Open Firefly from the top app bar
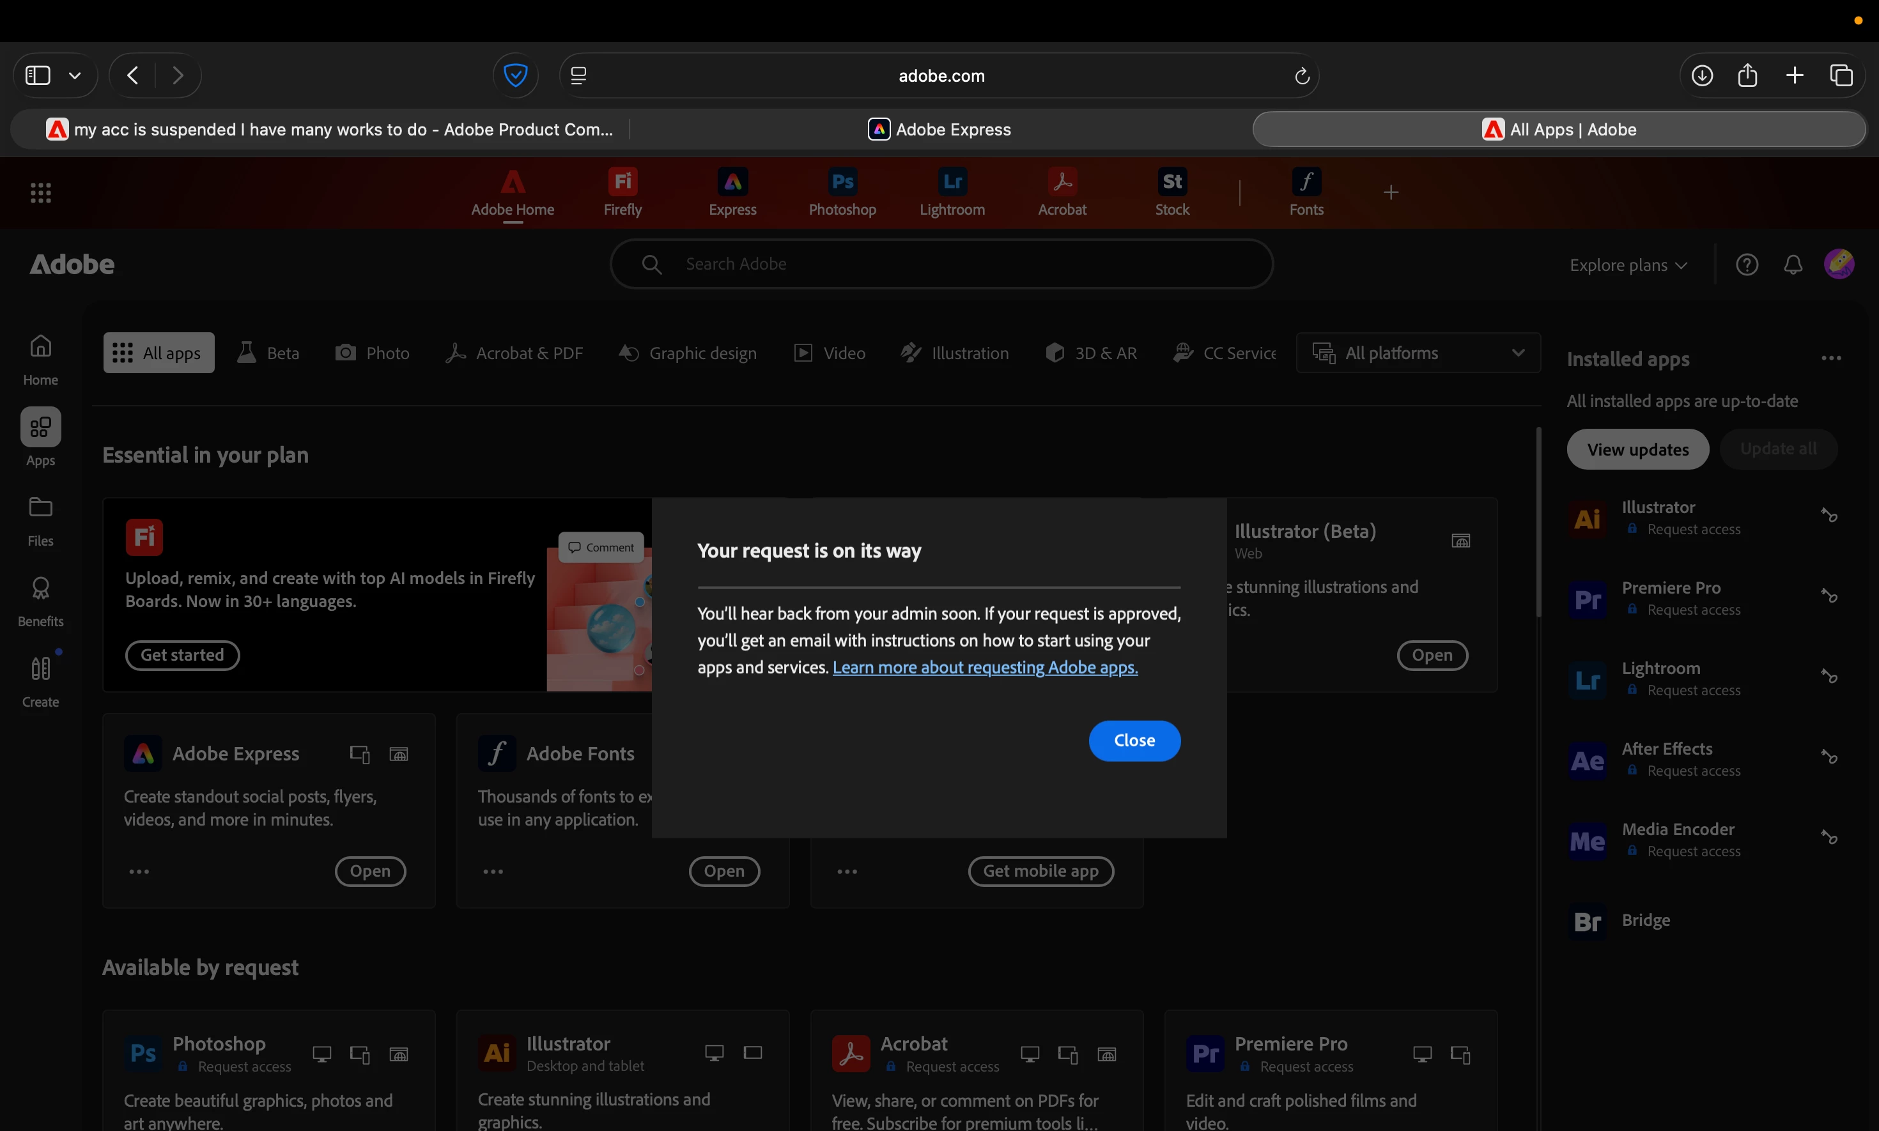 [x=622, y=191]
